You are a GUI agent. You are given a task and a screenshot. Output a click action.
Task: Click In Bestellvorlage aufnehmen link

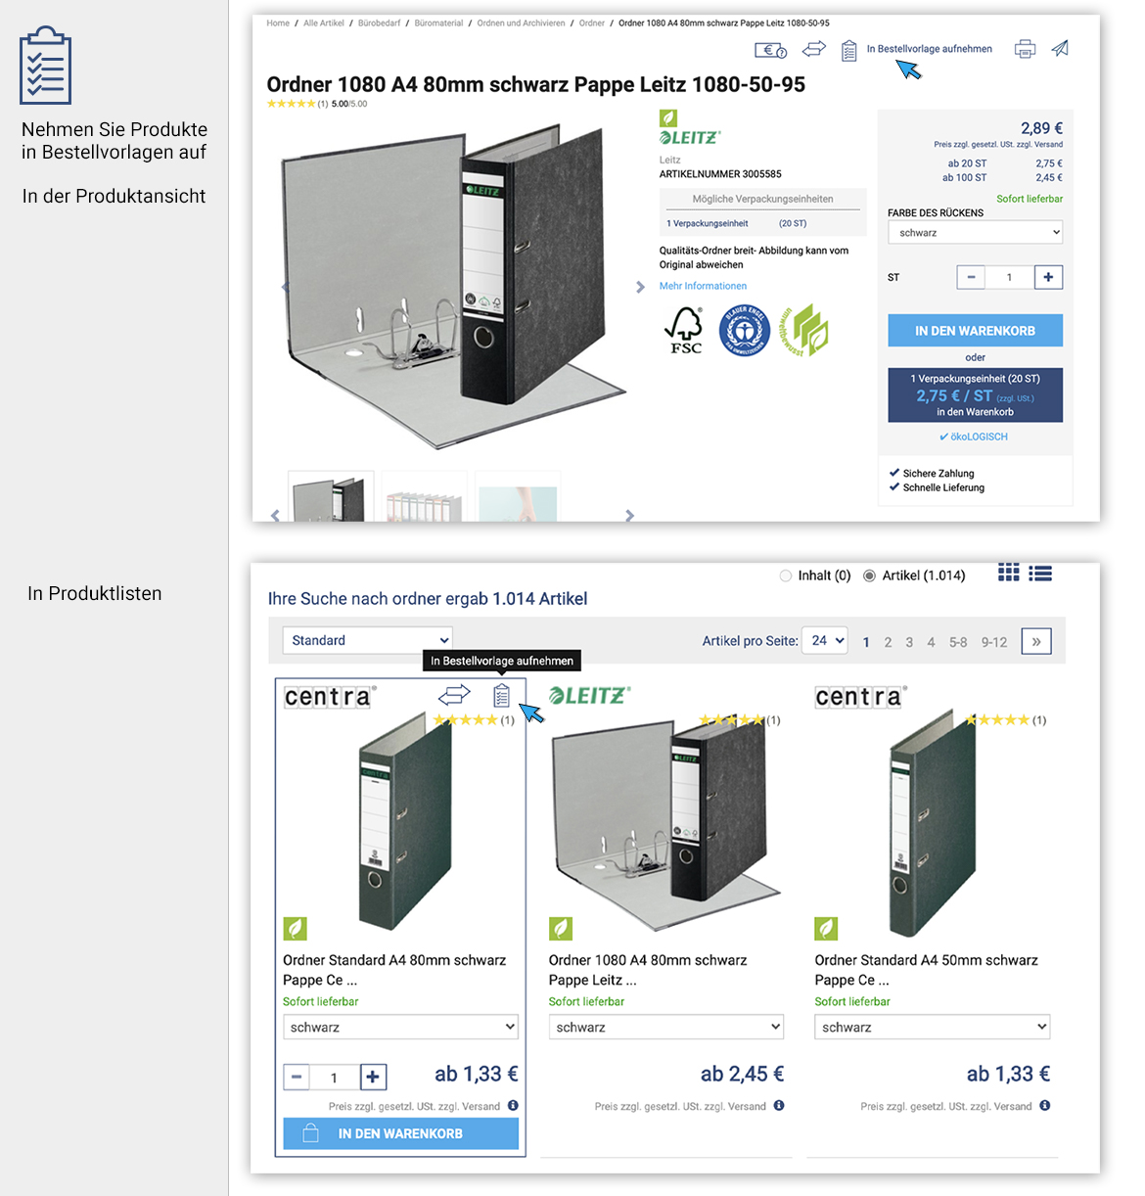pyautogui.click(x=929, y=49)
